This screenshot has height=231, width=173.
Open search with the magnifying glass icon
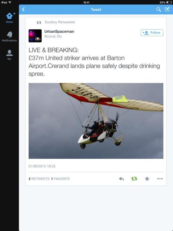coord(159,10)
